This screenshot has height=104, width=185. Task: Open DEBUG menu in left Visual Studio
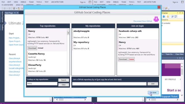[x=23, y=2]
